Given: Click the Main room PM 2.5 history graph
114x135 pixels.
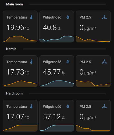Looking at the screenshot, I should coord(93,39).
